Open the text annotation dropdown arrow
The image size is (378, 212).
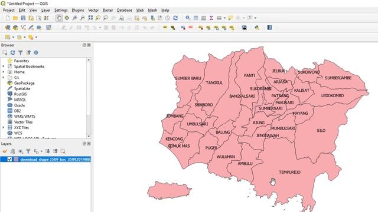pyautogui.click(x=255, y=18)
